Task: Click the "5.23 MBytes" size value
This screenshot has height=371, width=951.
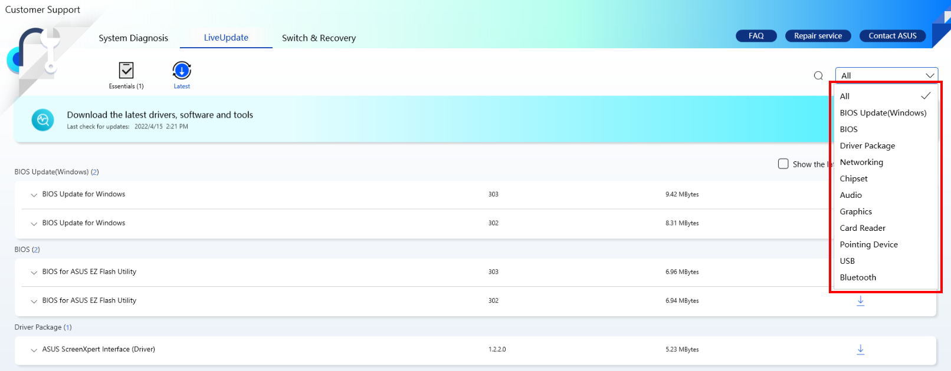Action: coord(682,350)
